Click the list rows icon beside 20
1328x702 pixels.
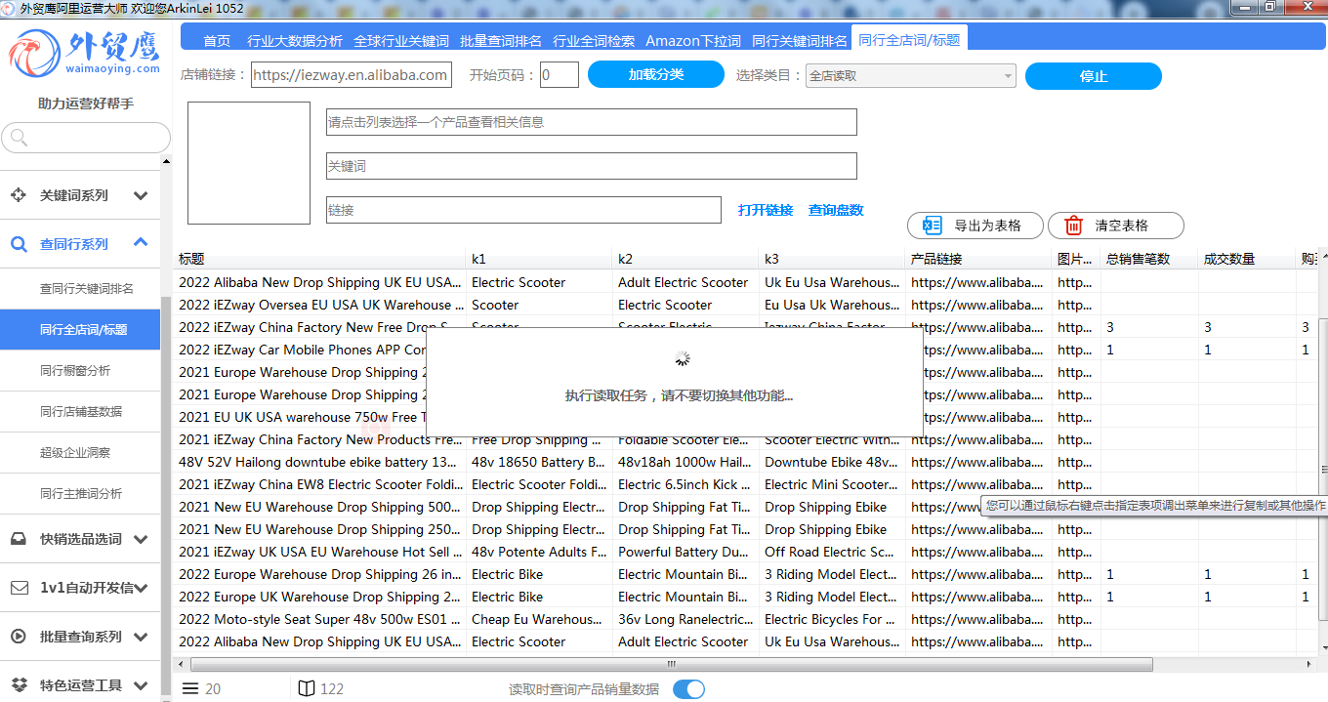click(190, 688)
